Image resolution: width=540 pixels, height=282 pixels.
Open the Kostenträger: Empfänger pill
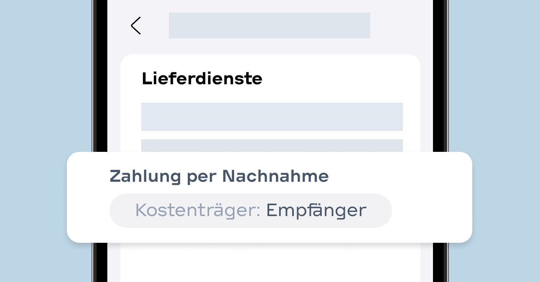[250, 211]
